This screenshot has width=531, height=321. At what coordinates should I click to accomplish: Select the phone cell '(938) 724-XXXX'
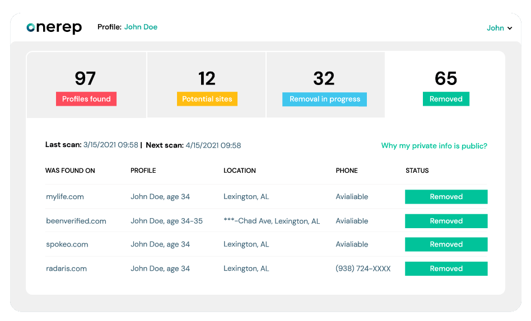(x=363, y=268)
